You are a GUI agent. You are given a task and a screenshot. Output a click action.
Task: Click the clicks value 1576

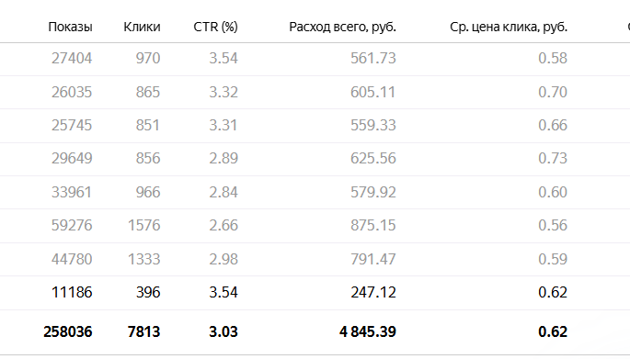coord(144,226)
